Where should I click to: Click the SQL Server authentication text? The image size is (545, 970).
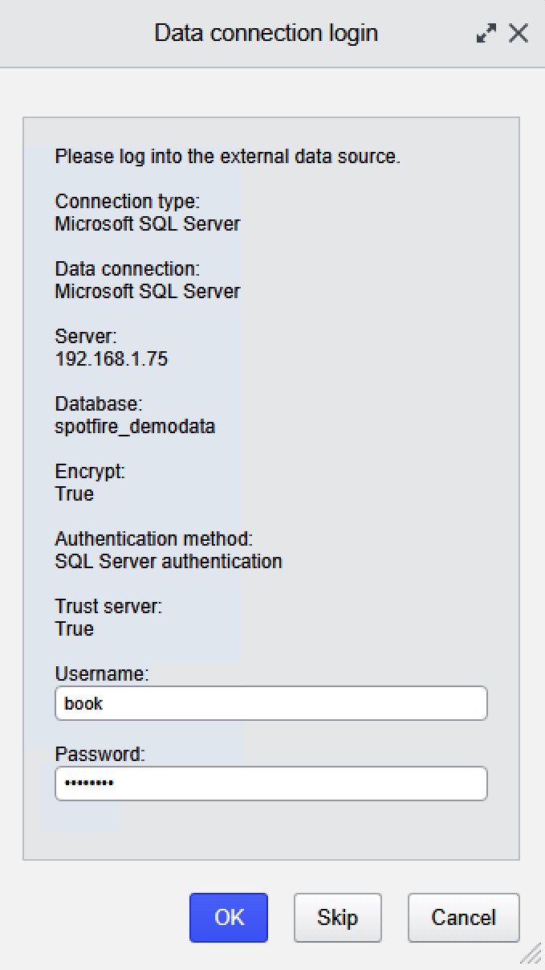[x=169, y=562]
